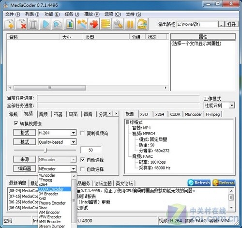This screenshot has height=228, width=242.
Task: Open the 功能 (E) menu
Action: coord(52,14)
